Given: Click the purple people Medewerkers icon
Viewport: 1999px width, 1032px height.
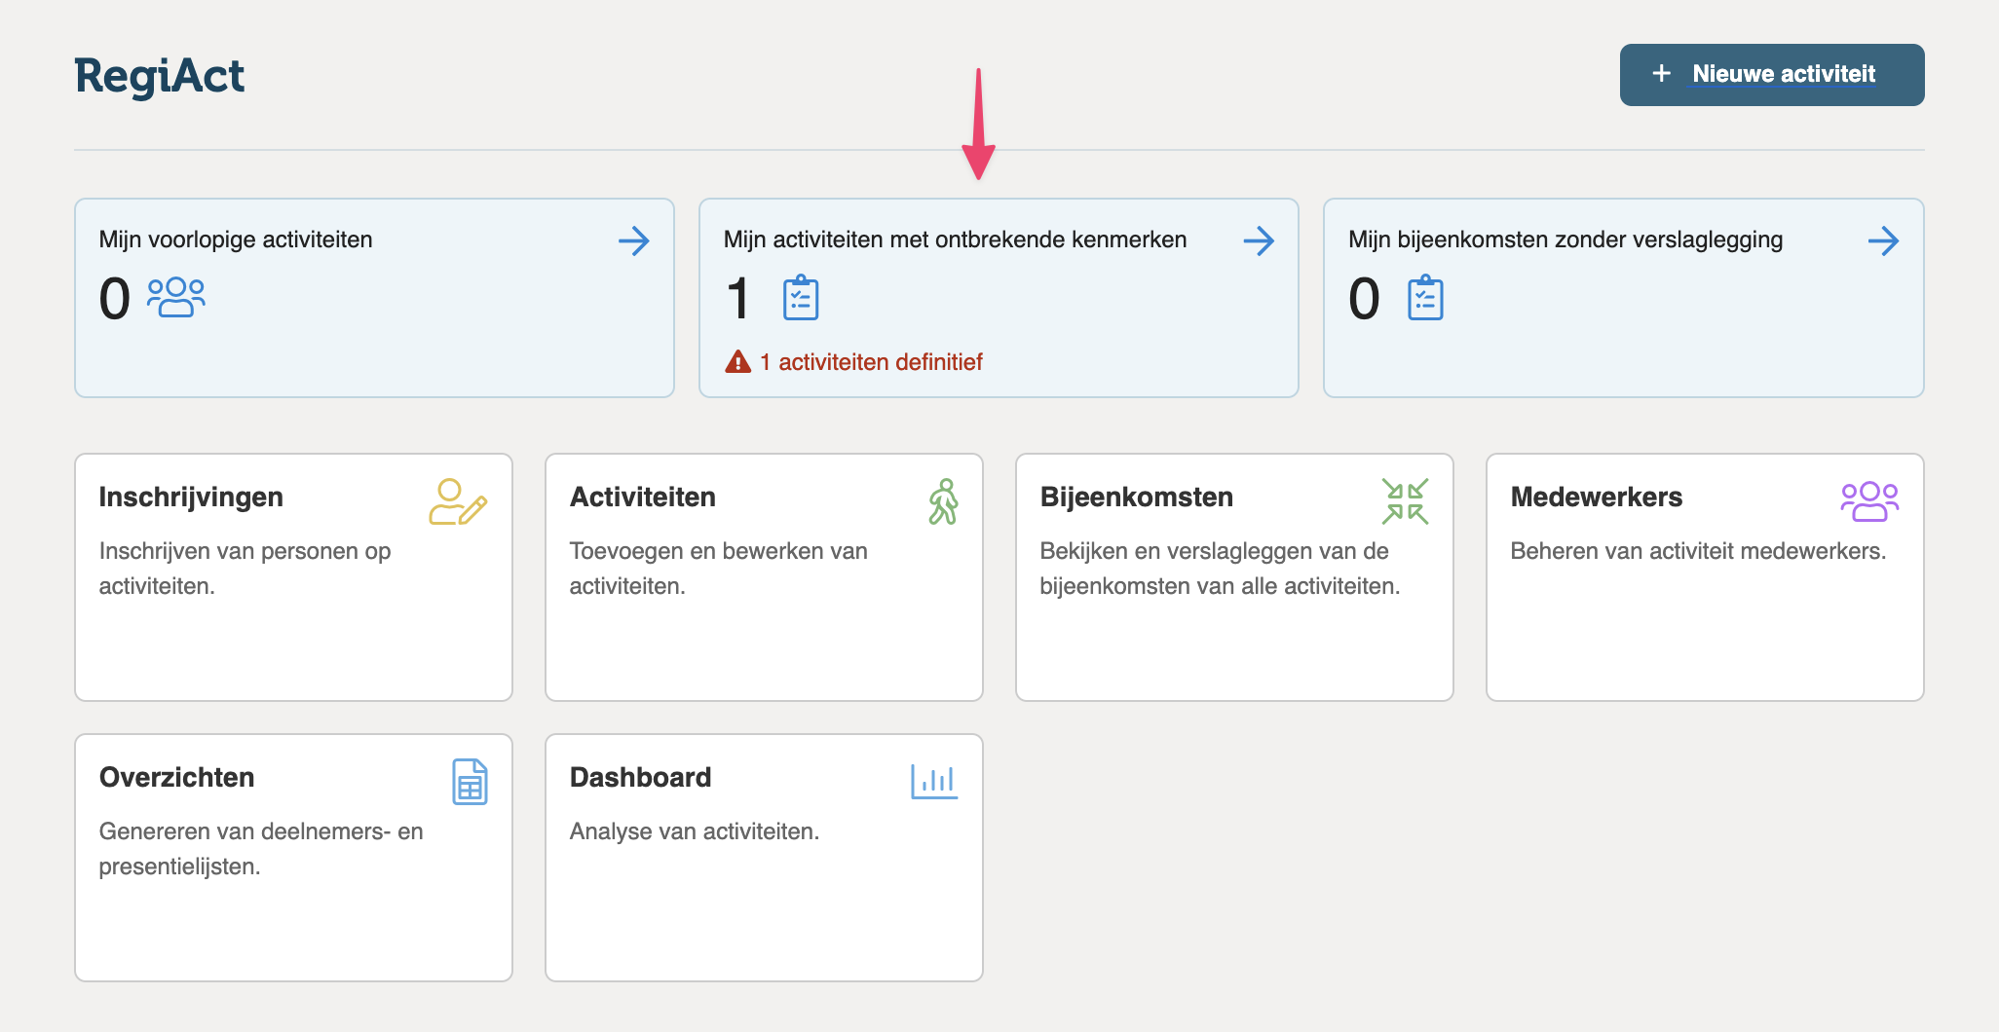Looking at the screenshot, I should (x=1868, y=501).
